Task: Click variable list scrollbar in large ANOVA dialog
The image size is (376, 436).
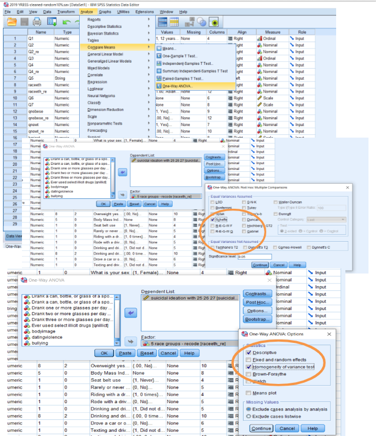Action: coord(117,320)
